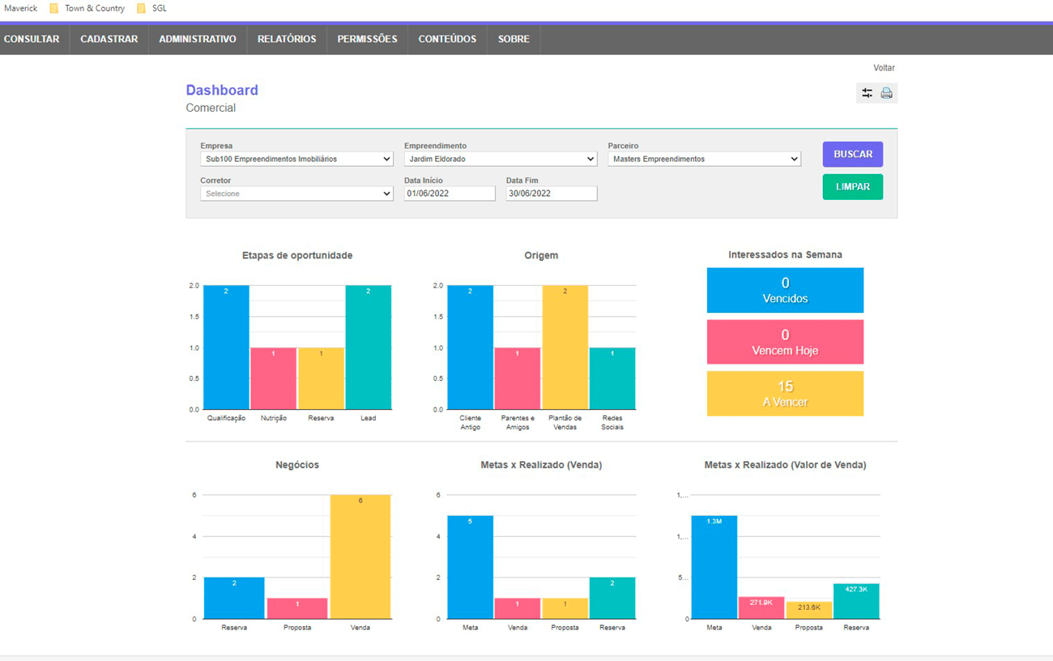Open the RELATÓRIOS menu

287,39
